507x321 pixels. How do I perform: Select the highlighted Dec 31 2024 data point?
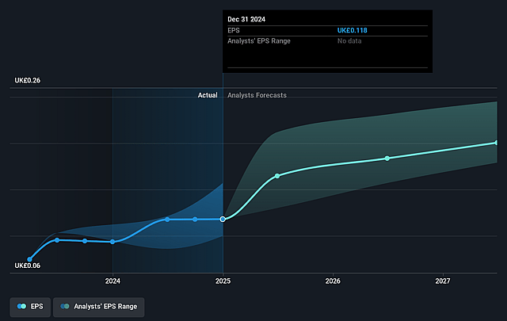(223, 219)
